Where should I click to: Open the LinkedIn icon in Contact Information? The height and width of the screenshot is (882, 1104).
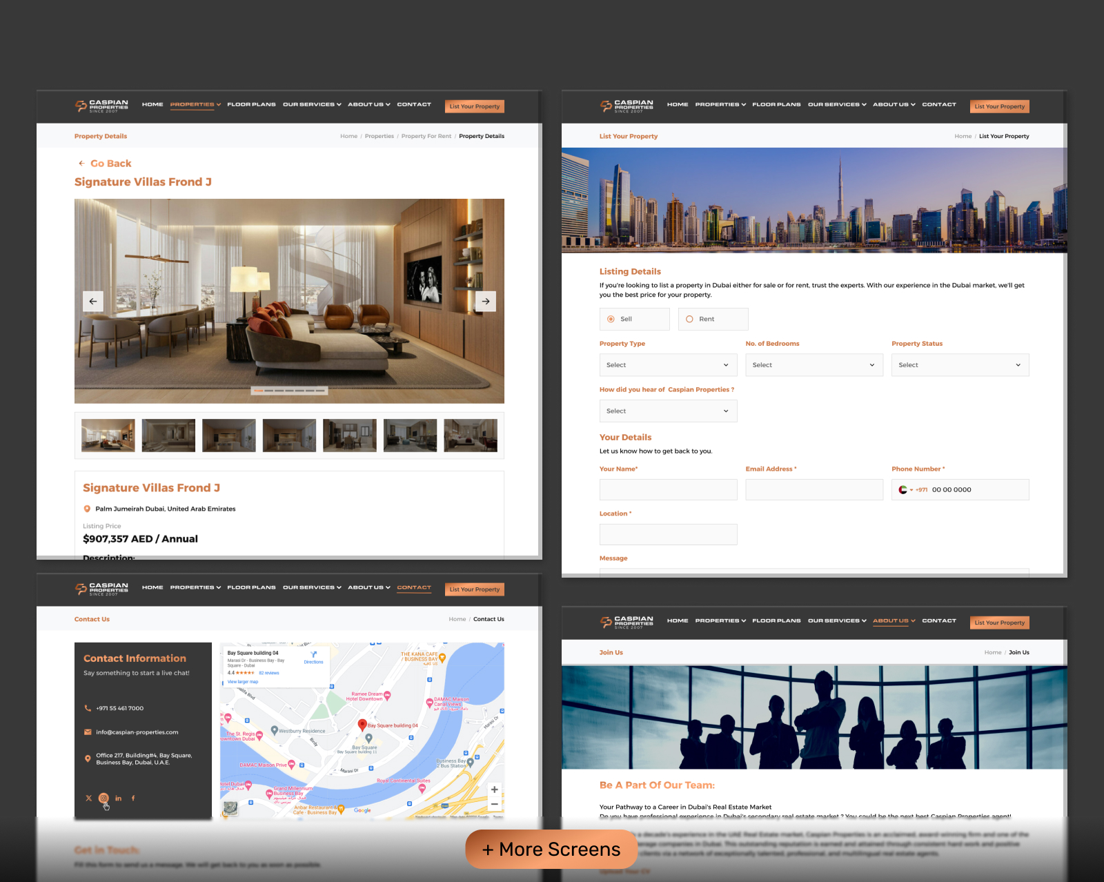[118, 798]
